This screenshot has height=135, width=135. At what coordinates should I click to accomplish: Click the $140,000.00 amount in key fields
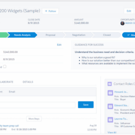(x=10, y=52)
